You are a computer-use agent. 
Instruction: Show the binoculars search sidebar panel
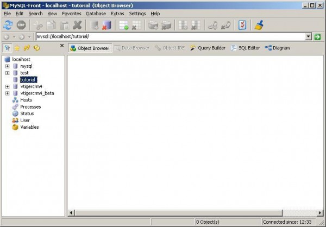(x=27, y=48)
